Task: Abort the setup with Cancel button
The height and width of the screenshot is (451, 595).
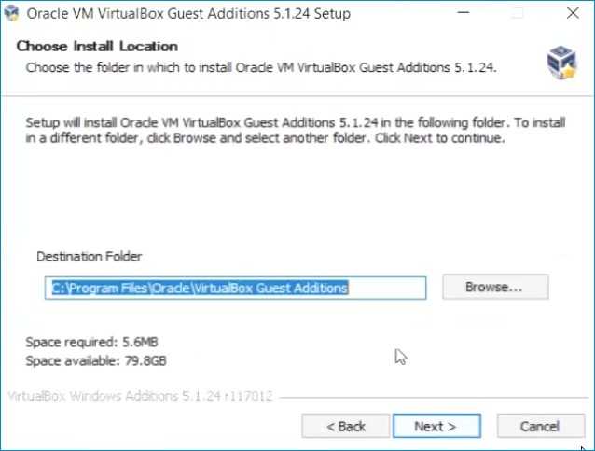Action: click(x=541, y=426)
